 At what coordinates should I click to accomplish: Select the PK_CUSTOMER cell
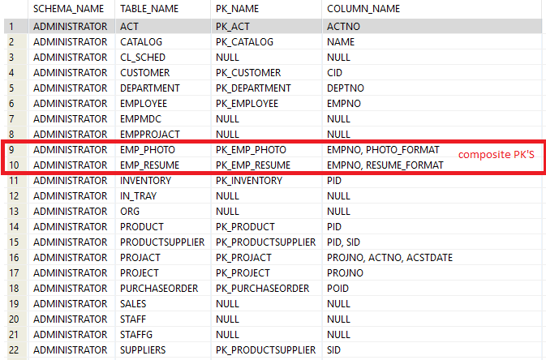click(x=248, y=72)
